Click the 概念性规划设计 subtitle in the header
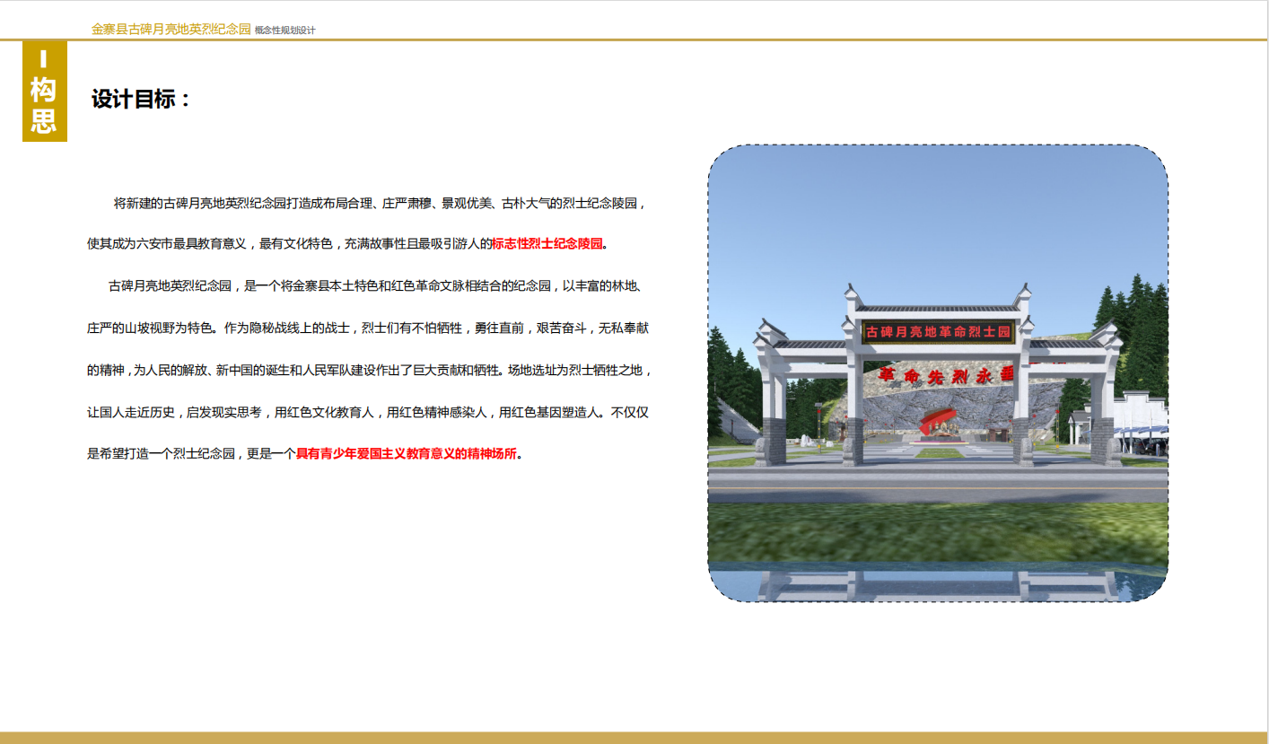Viewport: 1269px width, 744px height. tap(284, 31)
